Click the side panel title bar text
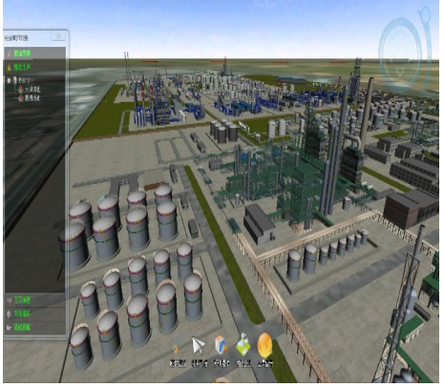Image resolution: width=444 pixels, height=387 pixels. (16, 38)
